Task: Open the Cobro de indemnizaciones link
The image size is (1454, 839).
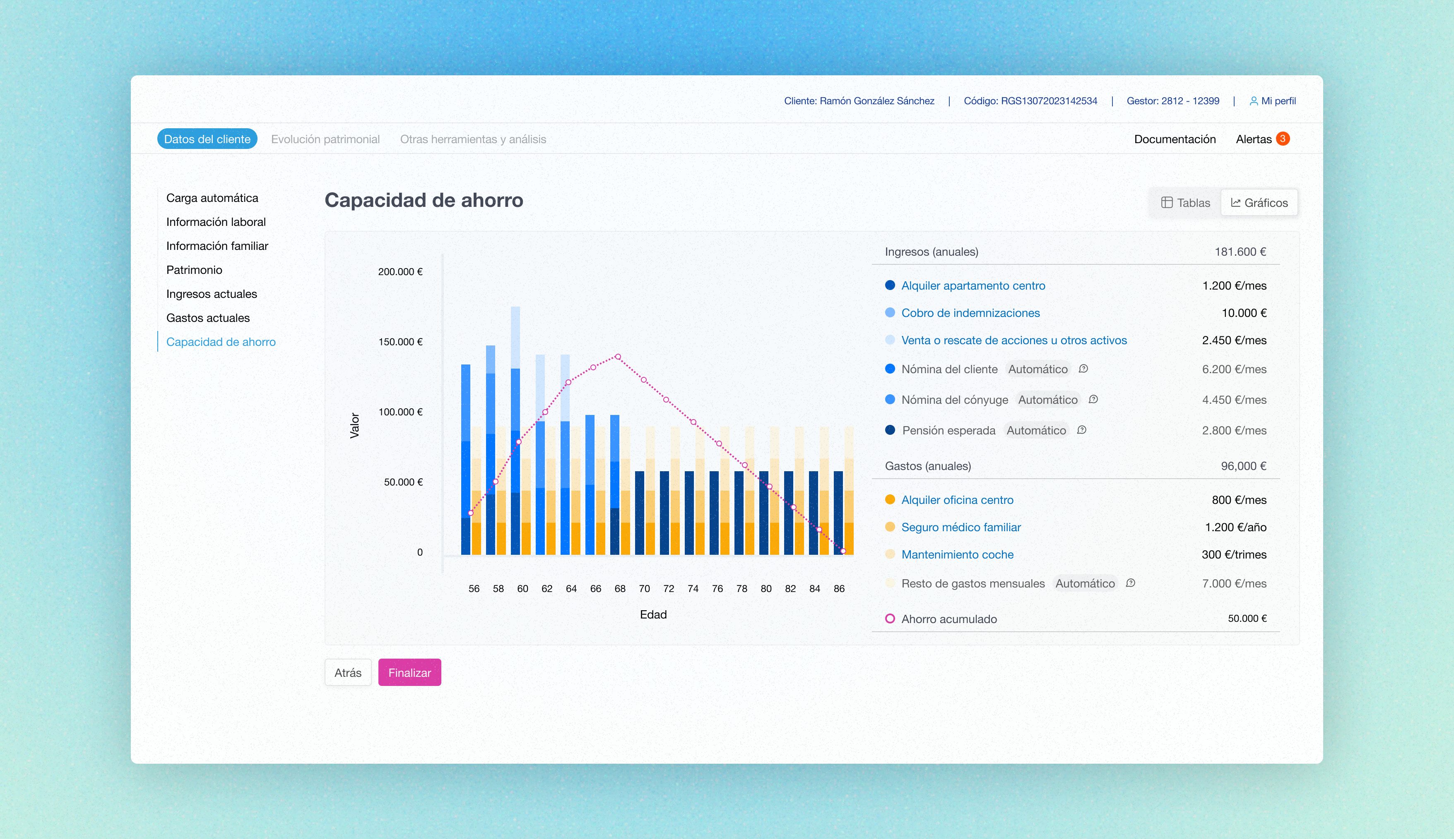Action: coord(970,313)
